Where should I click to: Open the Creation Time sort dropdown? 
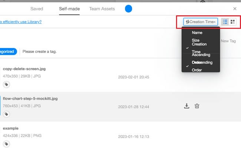click(201, 22)
